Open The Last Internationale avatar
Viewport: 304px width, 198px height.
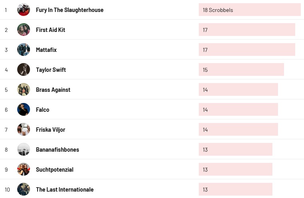(x=24, y=189)
